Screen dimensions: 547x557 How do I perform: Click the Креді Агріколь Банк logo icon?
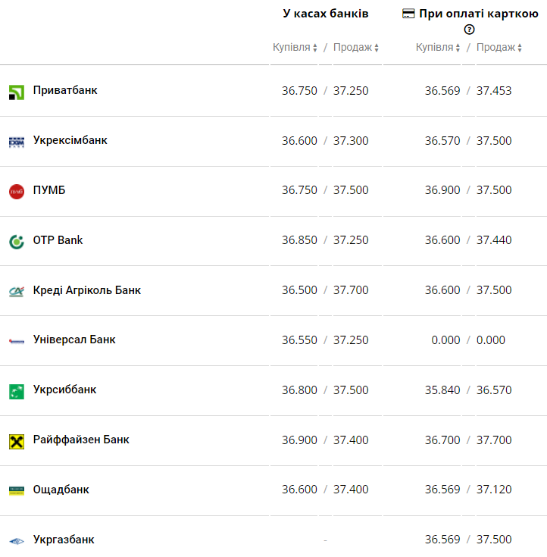click(x=17, y=292)
